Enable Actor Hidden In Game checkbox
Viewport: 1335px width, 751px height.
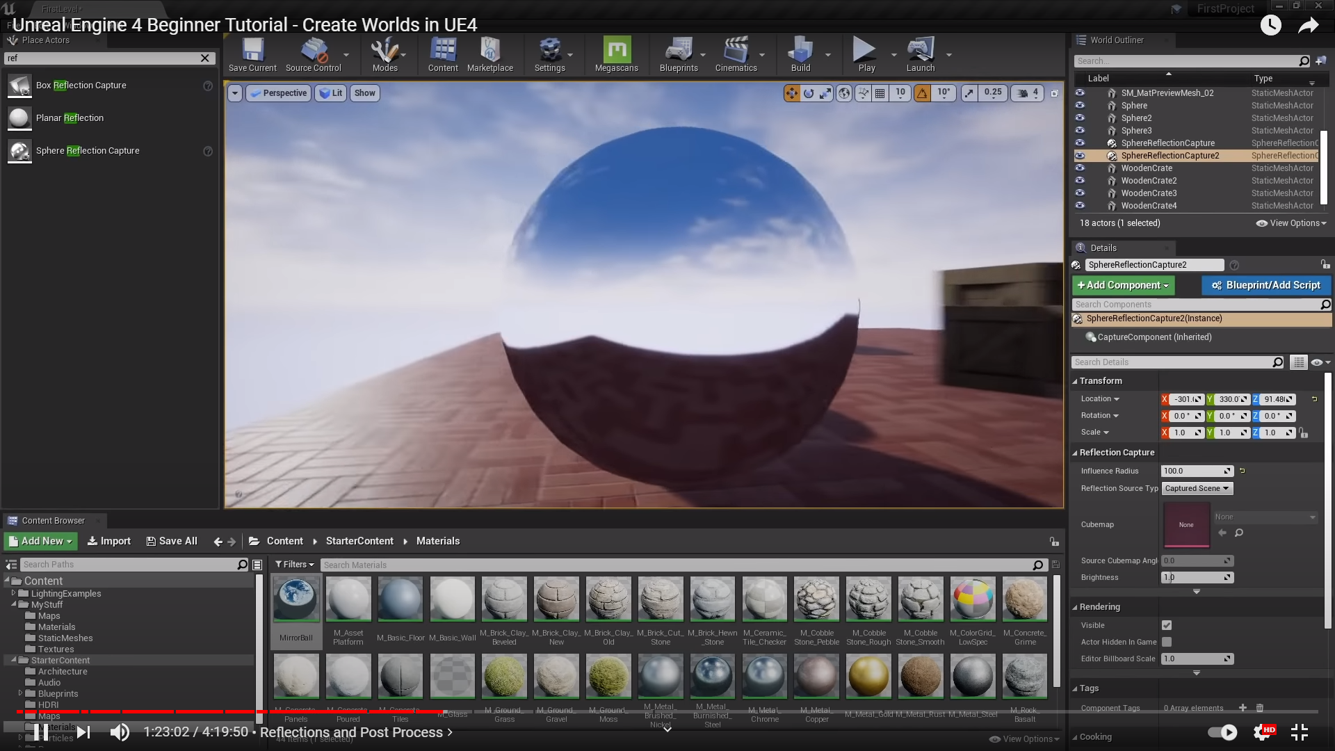pyautogui.click(x=1167, y=642)
